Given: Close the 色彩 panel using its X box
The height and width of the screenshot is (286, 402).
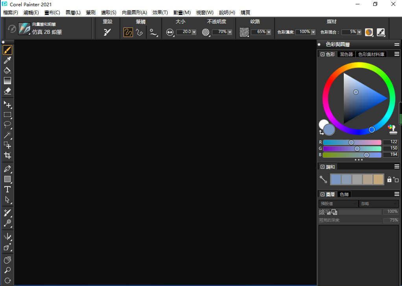Looking at the screenshot, I should pyautogui.click(x=323, y=54).
